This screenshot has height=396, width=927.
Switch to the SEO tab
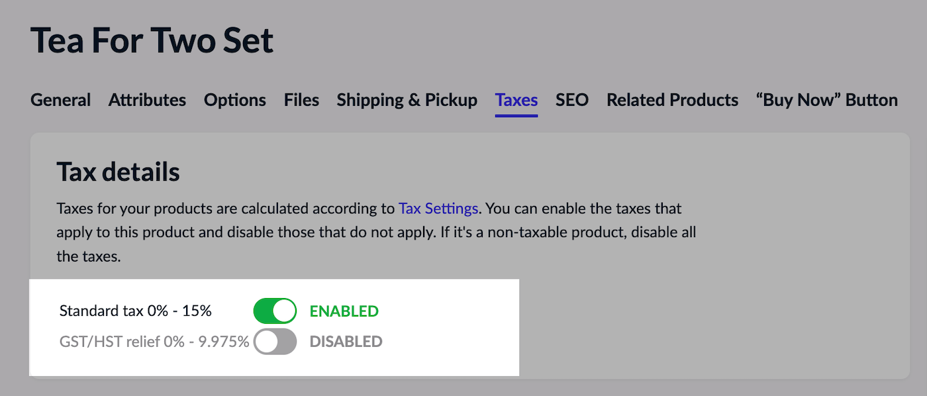point(572,100)
